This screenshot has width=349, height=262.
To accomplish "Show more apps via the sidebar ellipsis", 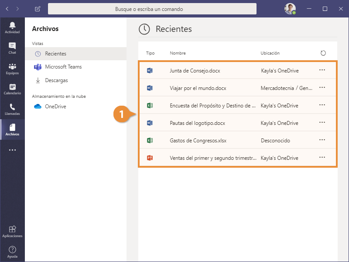I will (13, 150).
